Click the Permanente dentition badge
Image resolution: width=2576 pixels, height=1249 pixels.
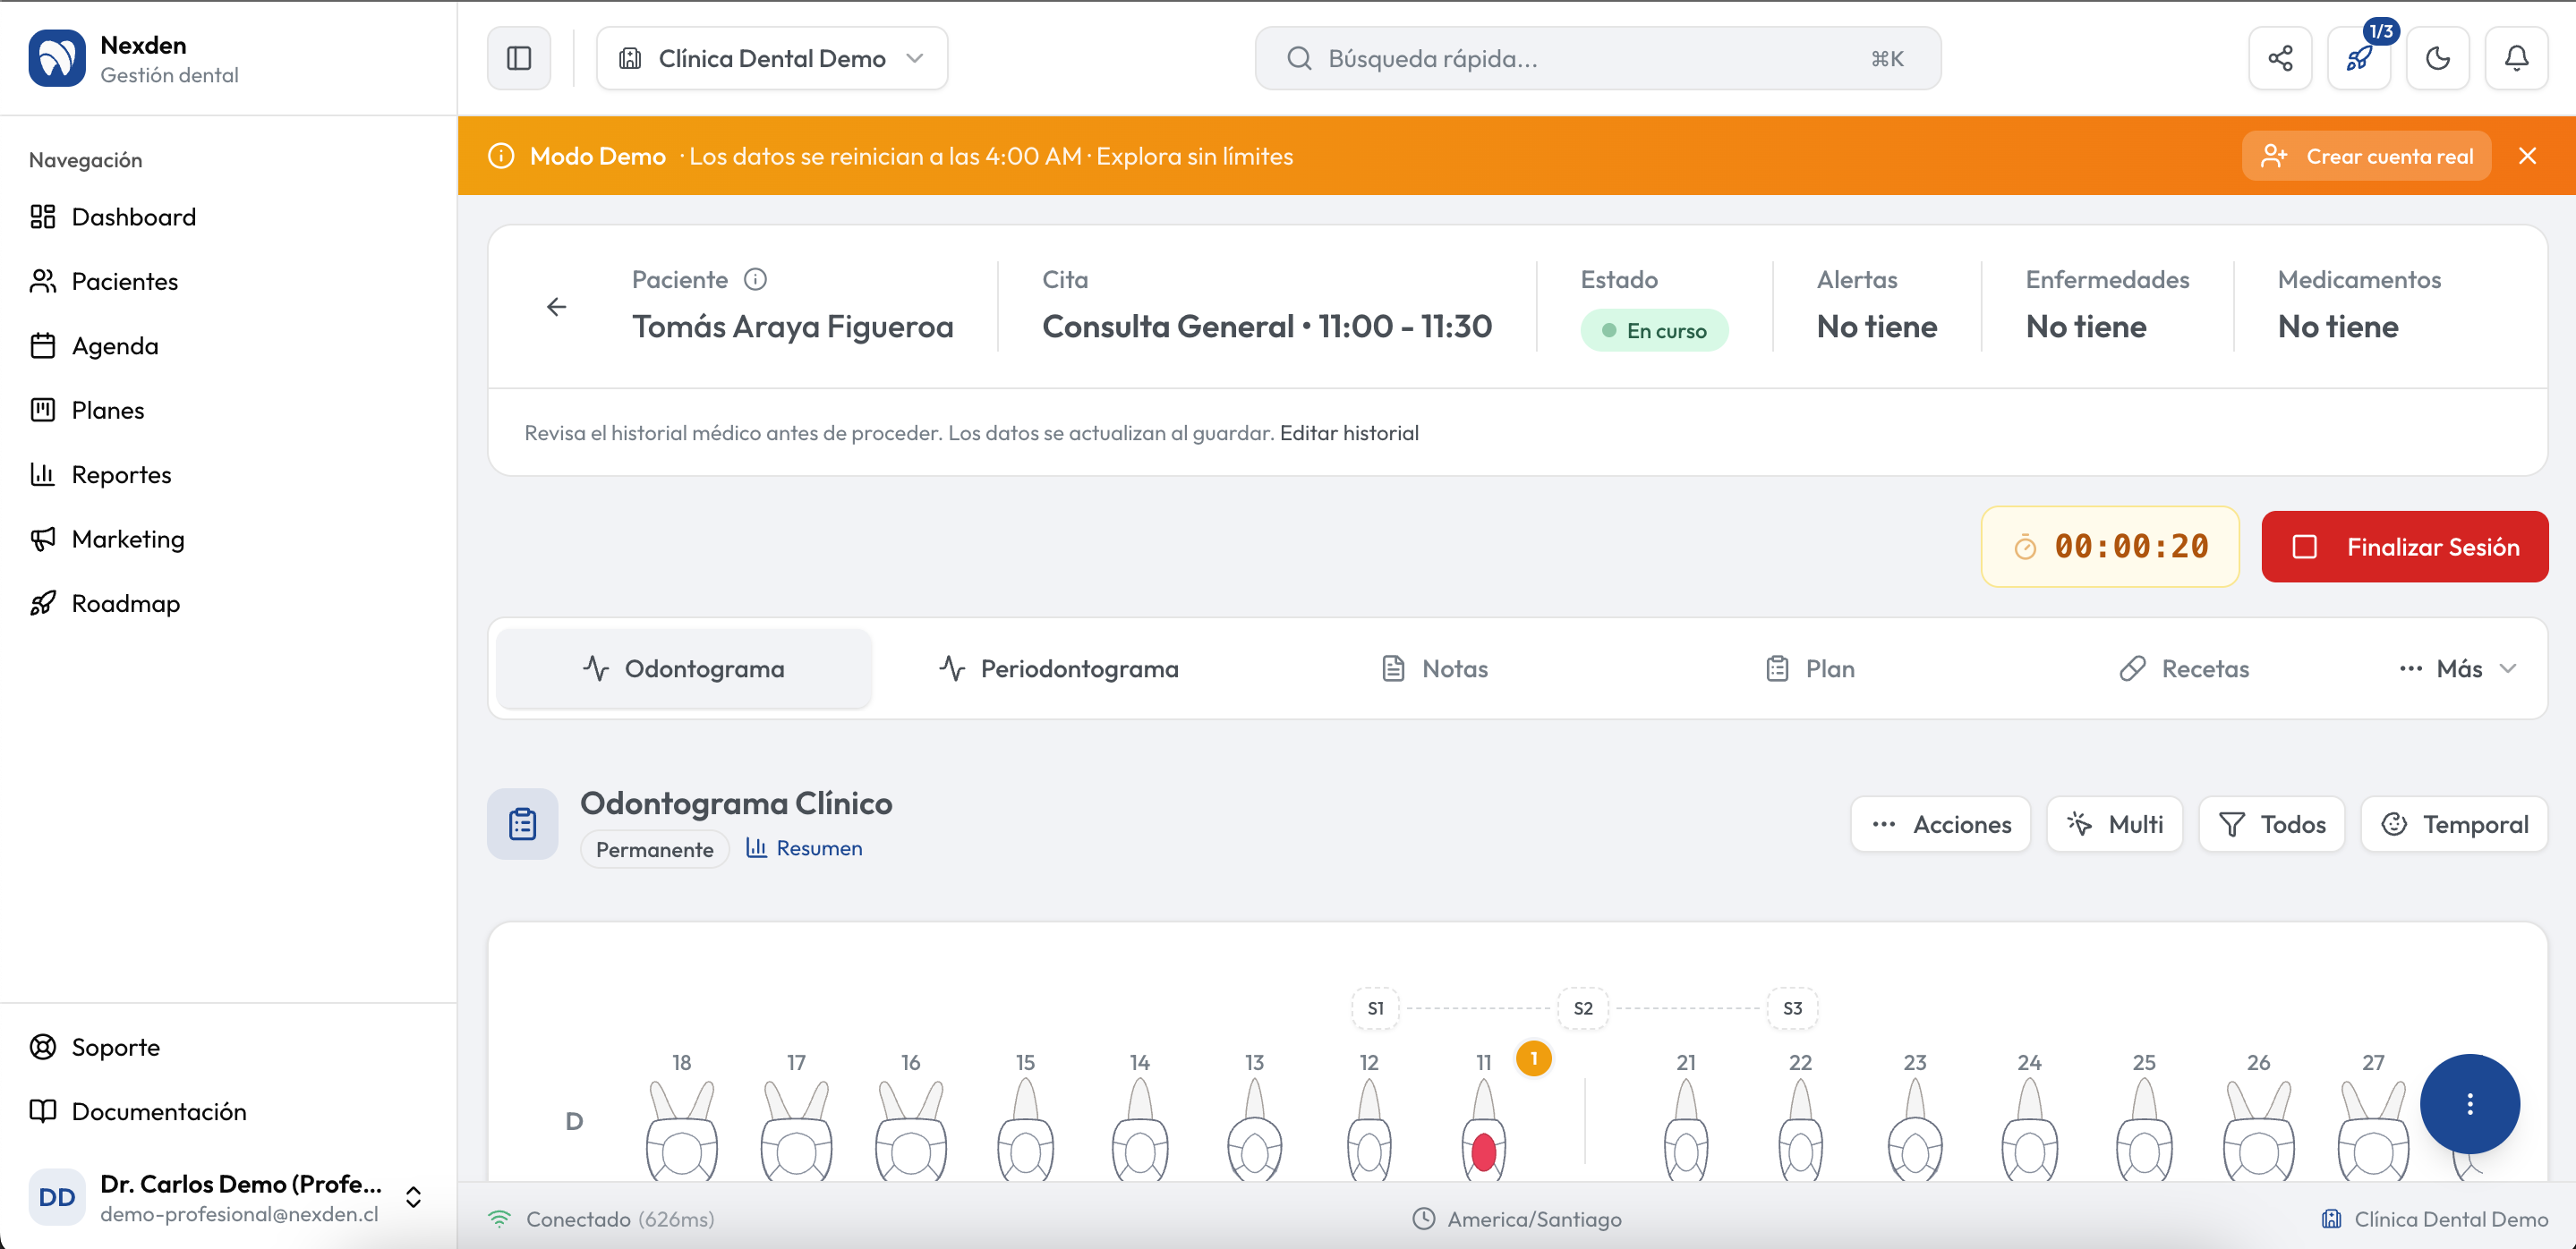tap(655, 849)
